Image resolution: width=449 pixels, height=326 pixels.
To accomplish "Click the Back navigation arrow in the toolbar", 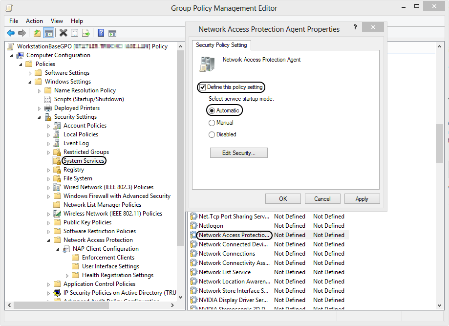I will point(11,33).
